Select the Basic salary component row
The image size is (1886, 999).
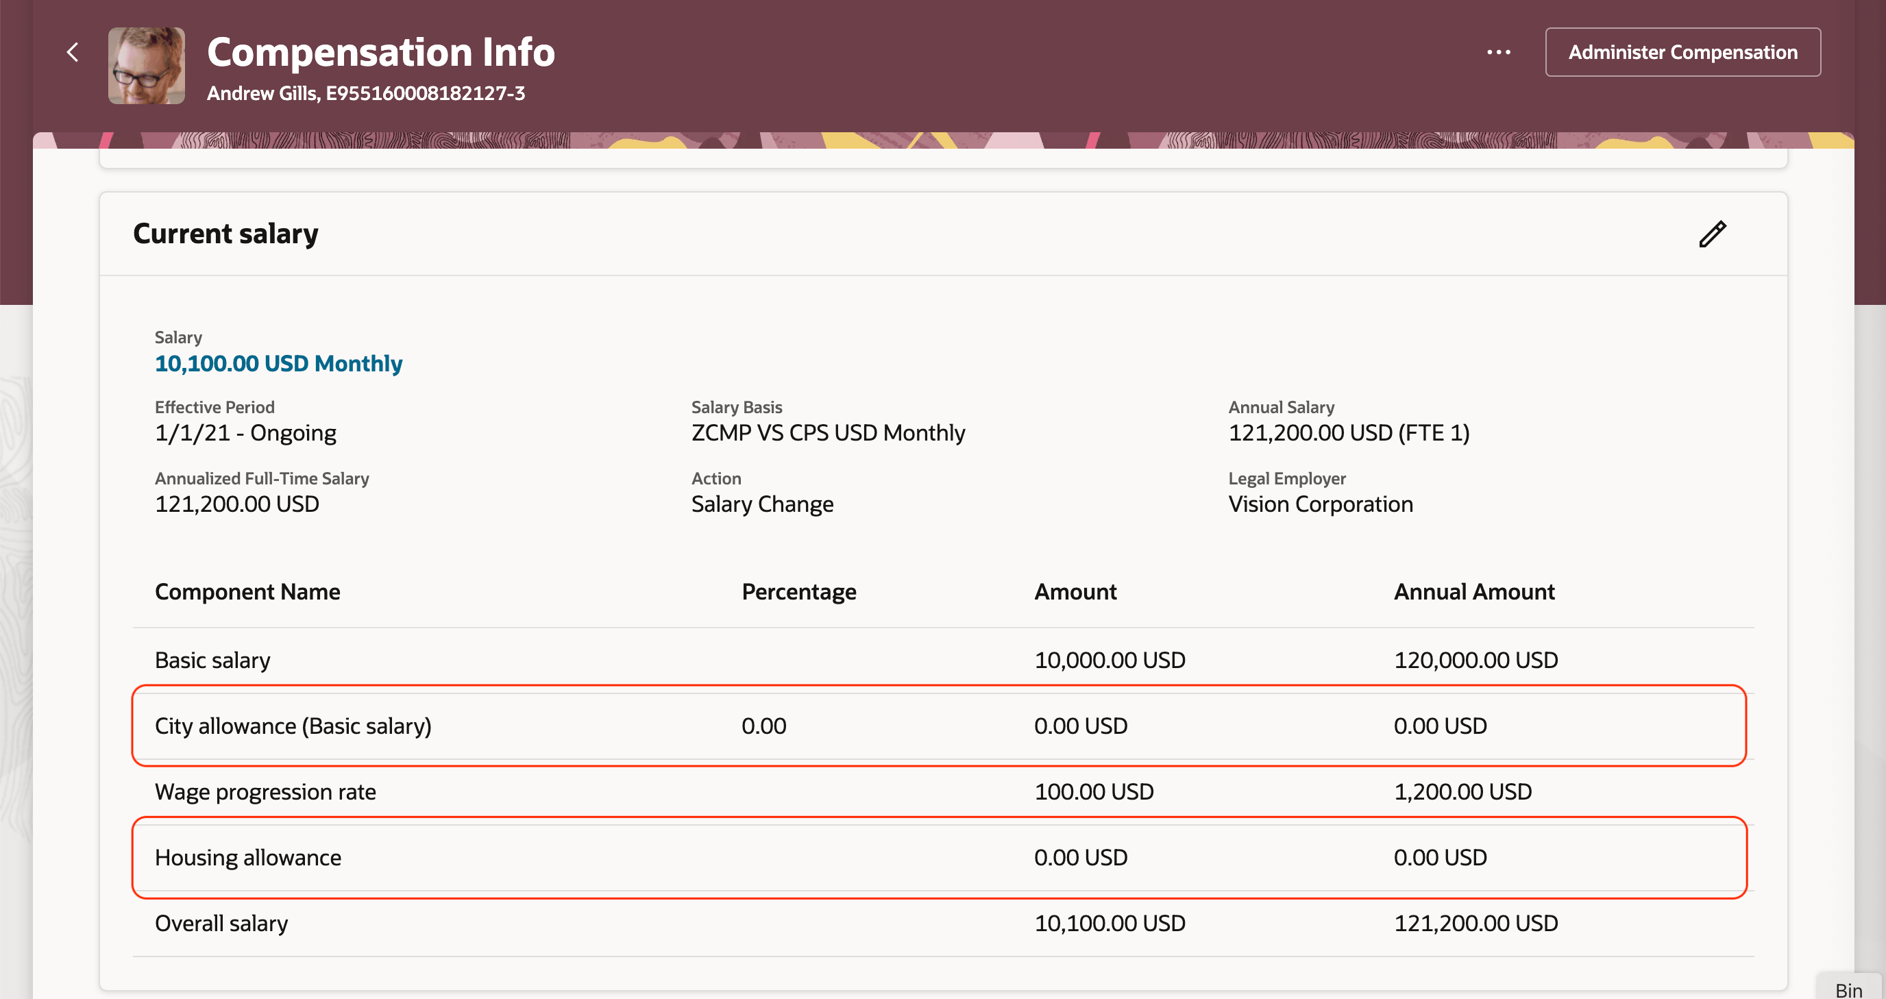tap(212, 660)
